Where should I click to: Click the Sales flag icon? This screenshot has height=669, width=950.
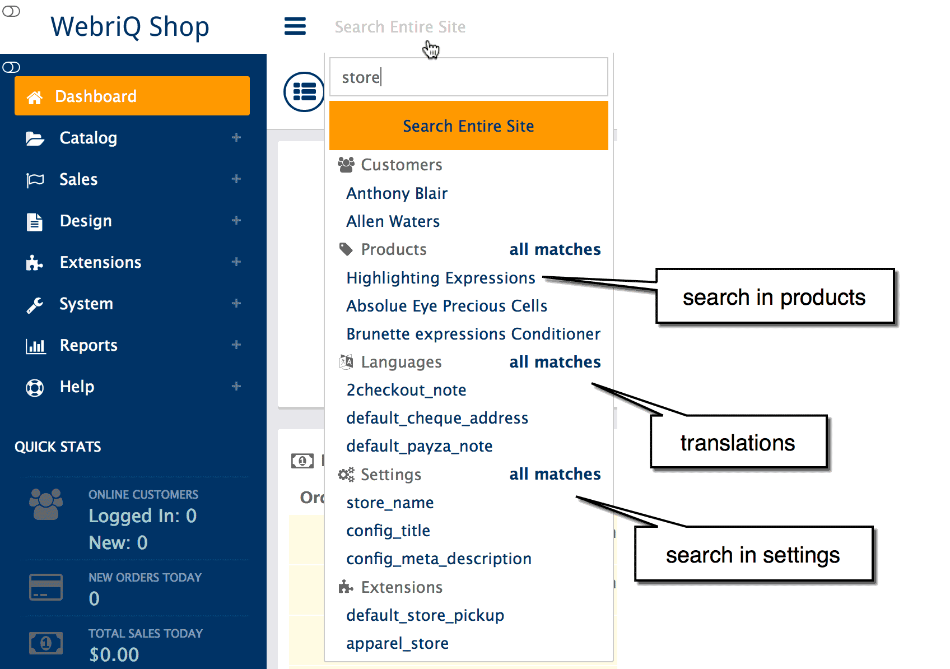(x=35, y=180)
